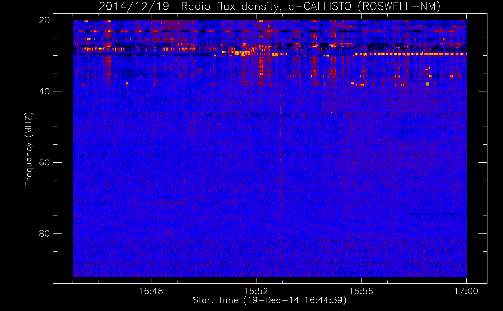Click the frequency tick label '20'
Viewport: 503px width, 311px height.
[44, 20]
